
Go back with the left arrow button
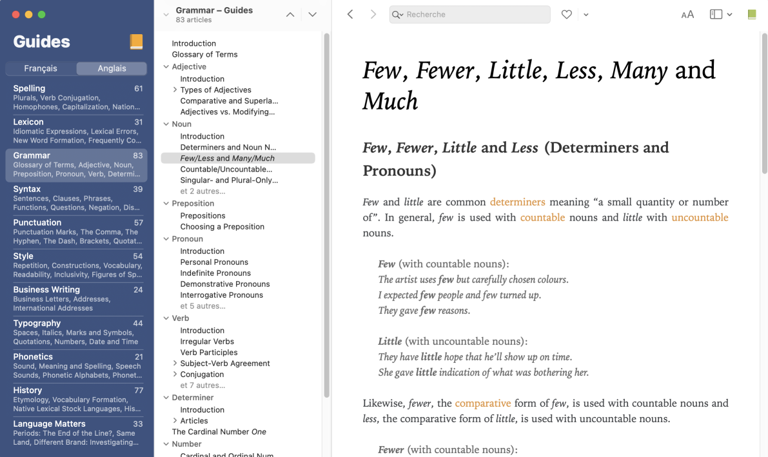click(350, 14)
